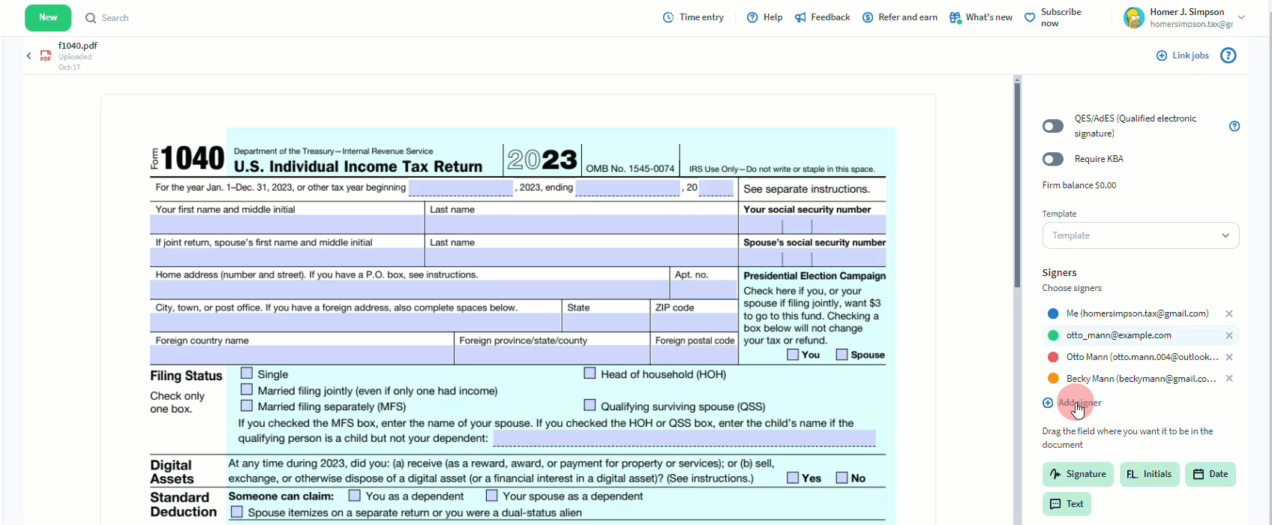The width and height of the screenshot is (1272, 525).
Task: Turn on Require KBA toggle
Action: (1053, 159)
